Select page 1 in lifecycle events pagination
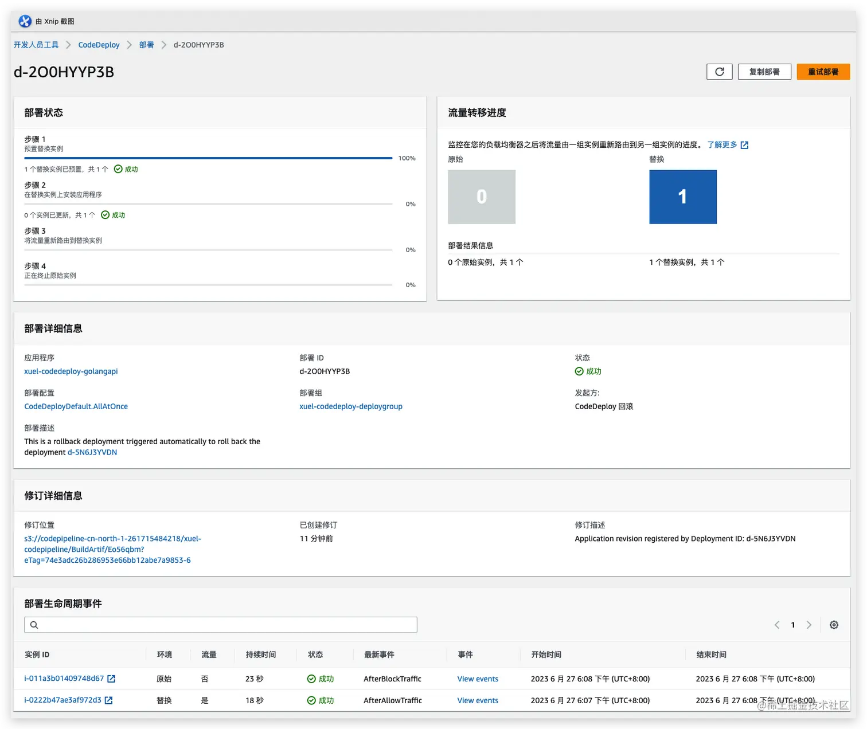This screenshot has width=867, height=729. click(x=793, y=625)
